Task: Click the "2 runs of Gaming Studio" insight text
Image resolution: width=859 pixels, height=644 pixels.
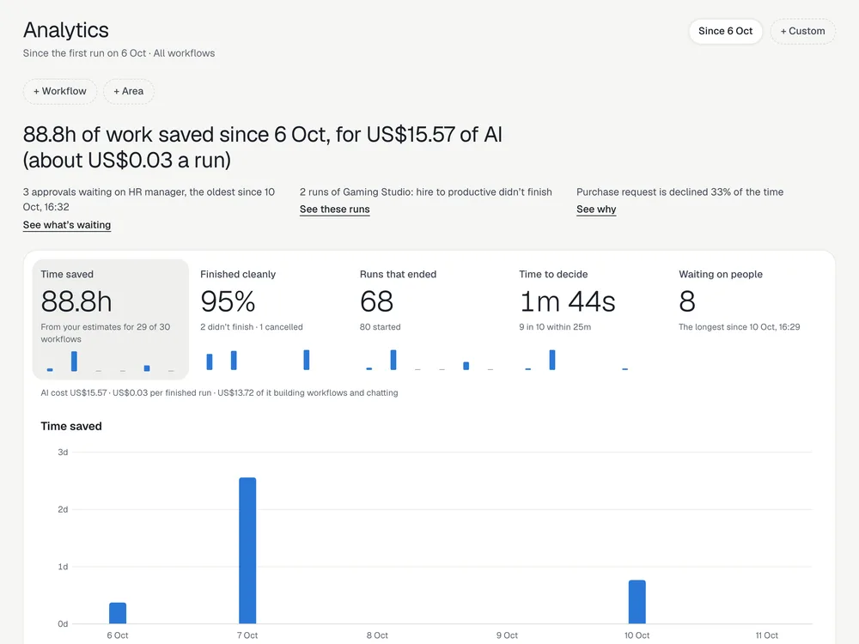Action: coord(426,192)
